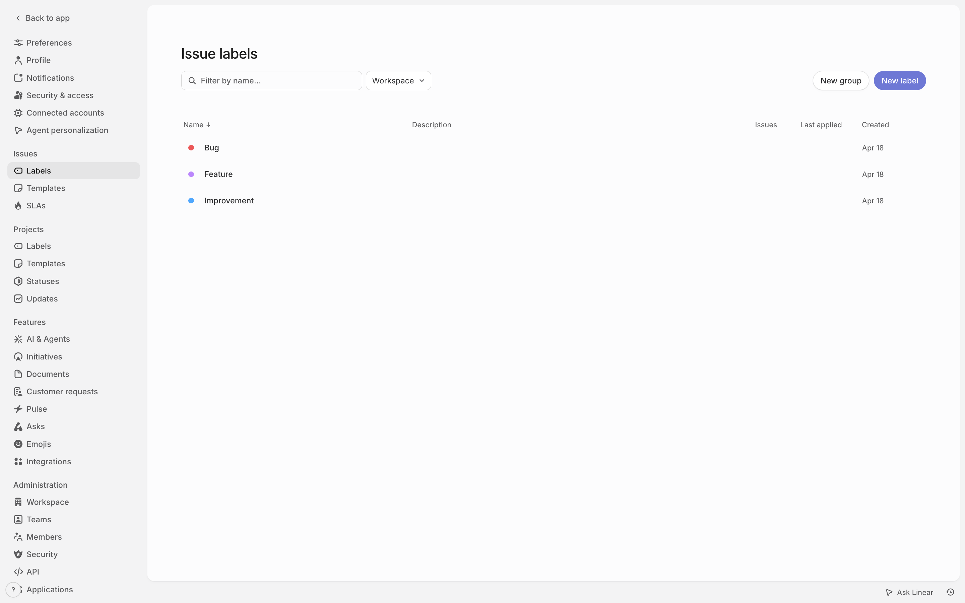Viewport: 965px width, 603px height.
Task: Toggle Name column sort order
Action: click(x=197, y=125)
